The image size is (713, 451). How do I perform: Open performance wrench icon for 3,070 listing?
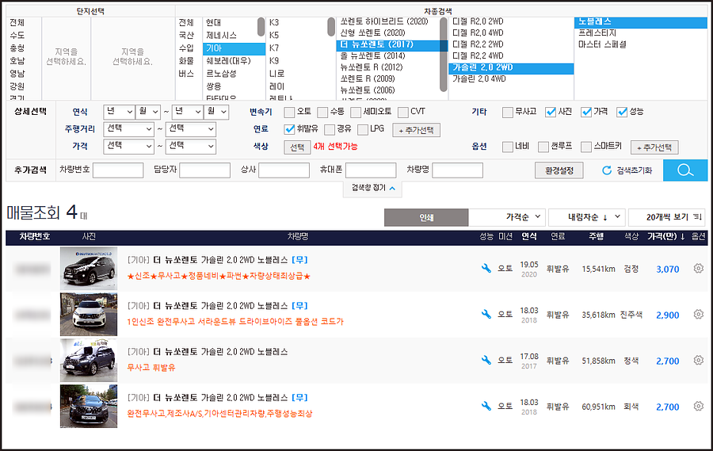(486, 269)
